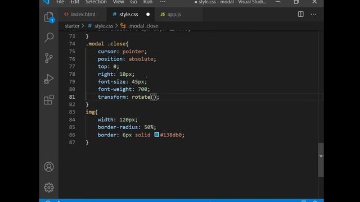
Task: Click the vertical scrollbar thumb
Action: [321, 160]
